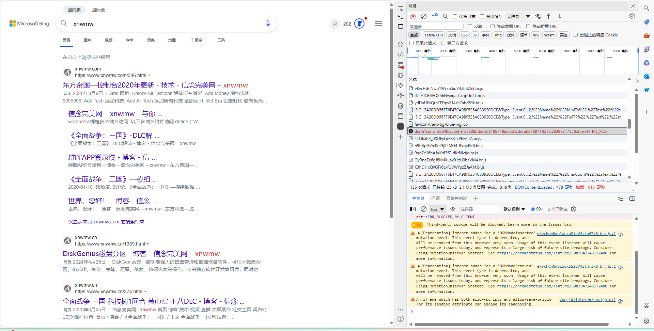Screen dimensions: 654x331
Task: Select the inspect element tool icon
Action: pyautogui.click(x=401, y=9)
